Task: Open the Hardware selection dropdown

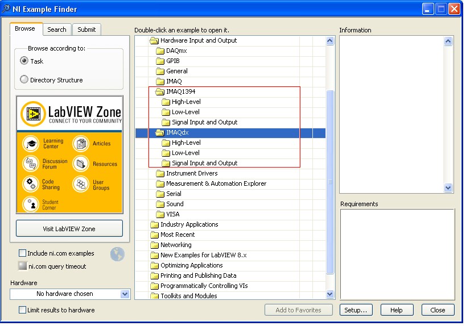Action: [x=125, y=294]
